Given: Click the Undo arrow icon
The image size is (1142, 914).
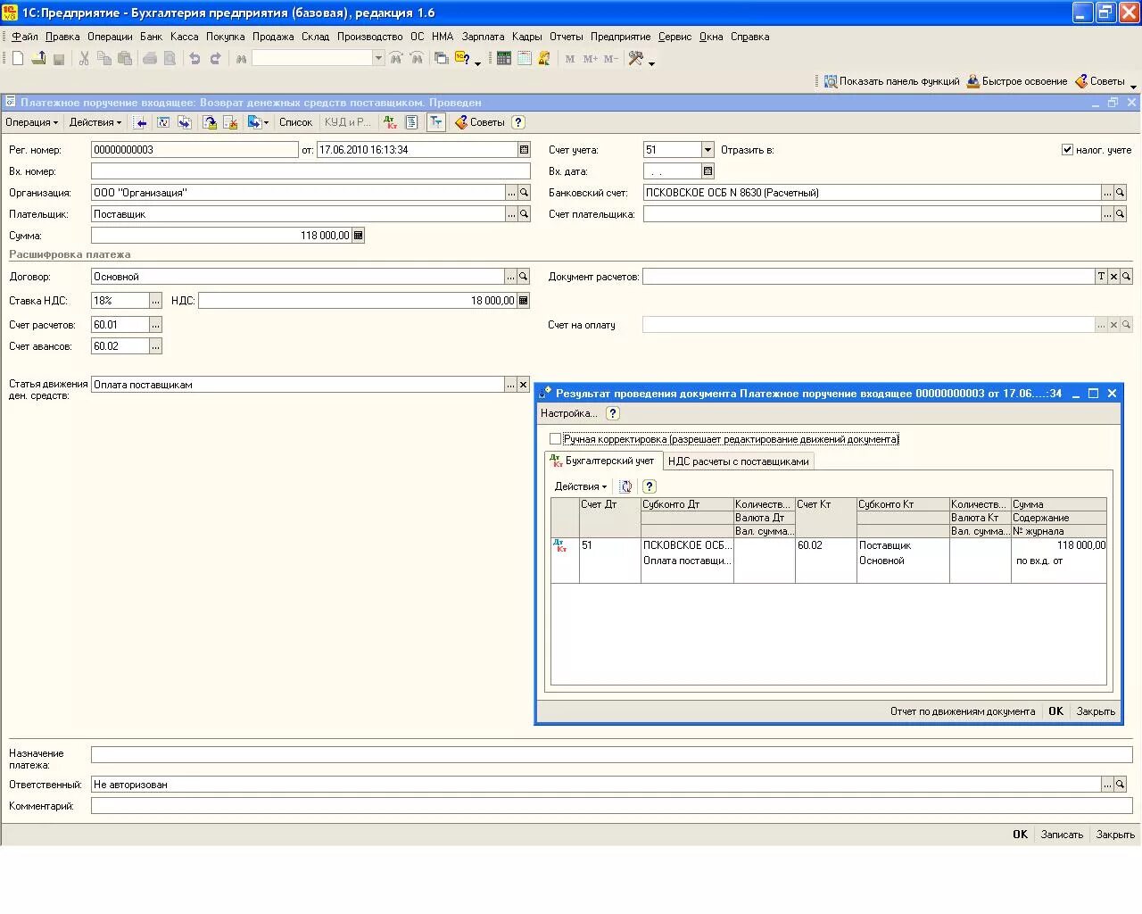Looking at the screenshot, I should [194, 58].
